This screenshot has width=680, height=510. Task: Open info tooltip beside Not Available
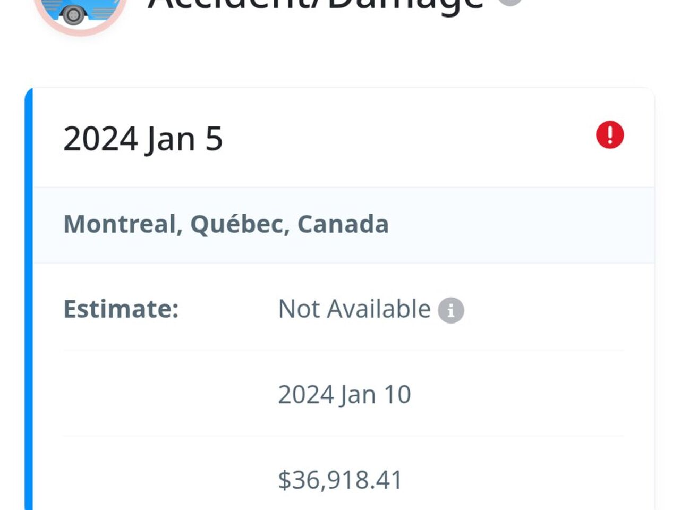[450, 310]
